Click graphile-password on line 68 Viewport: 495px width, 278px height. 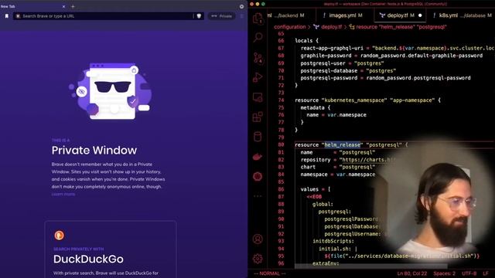point(326,56)
